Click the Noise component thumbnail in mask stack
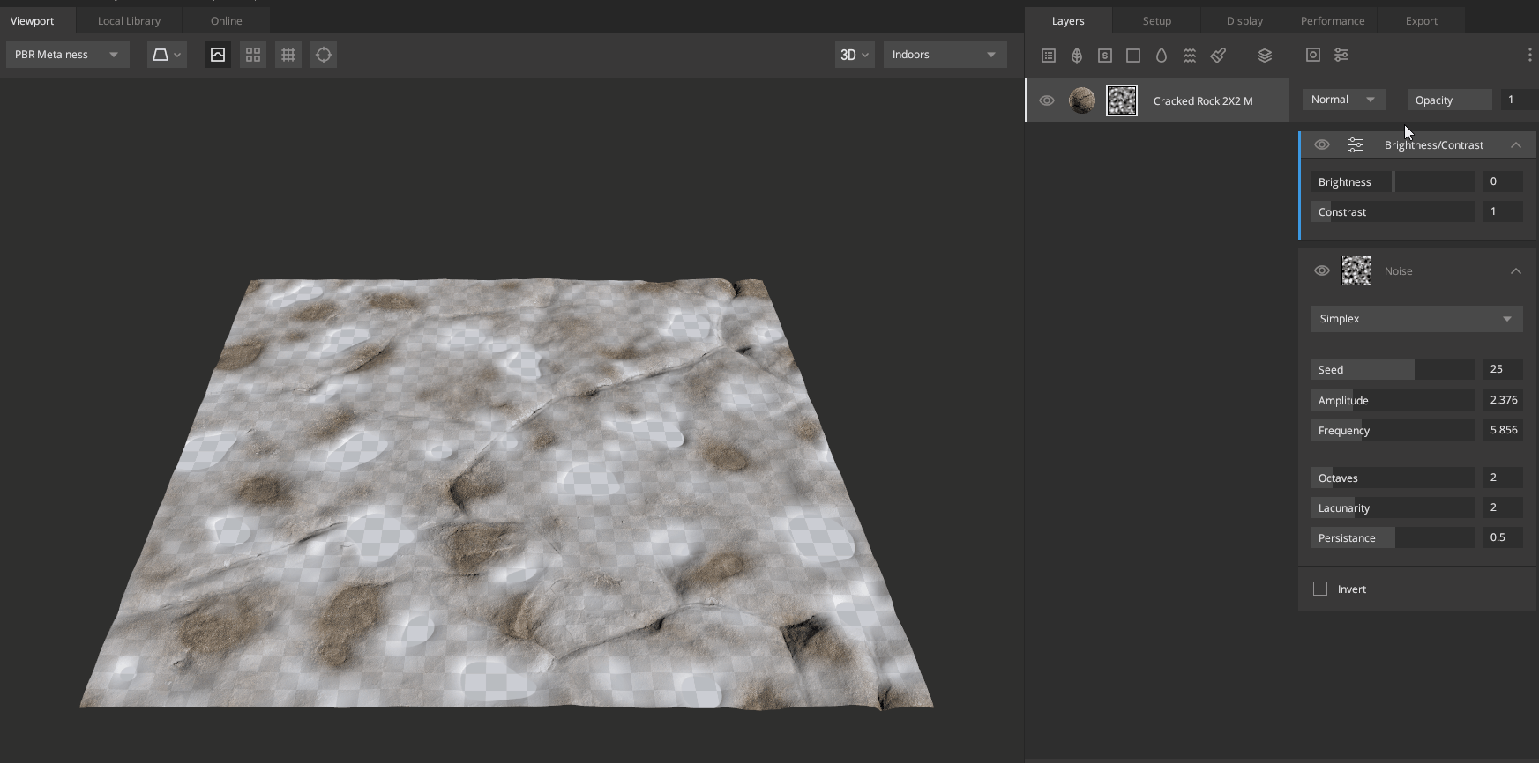1539x763 pixels. [x=1356, y=270]
